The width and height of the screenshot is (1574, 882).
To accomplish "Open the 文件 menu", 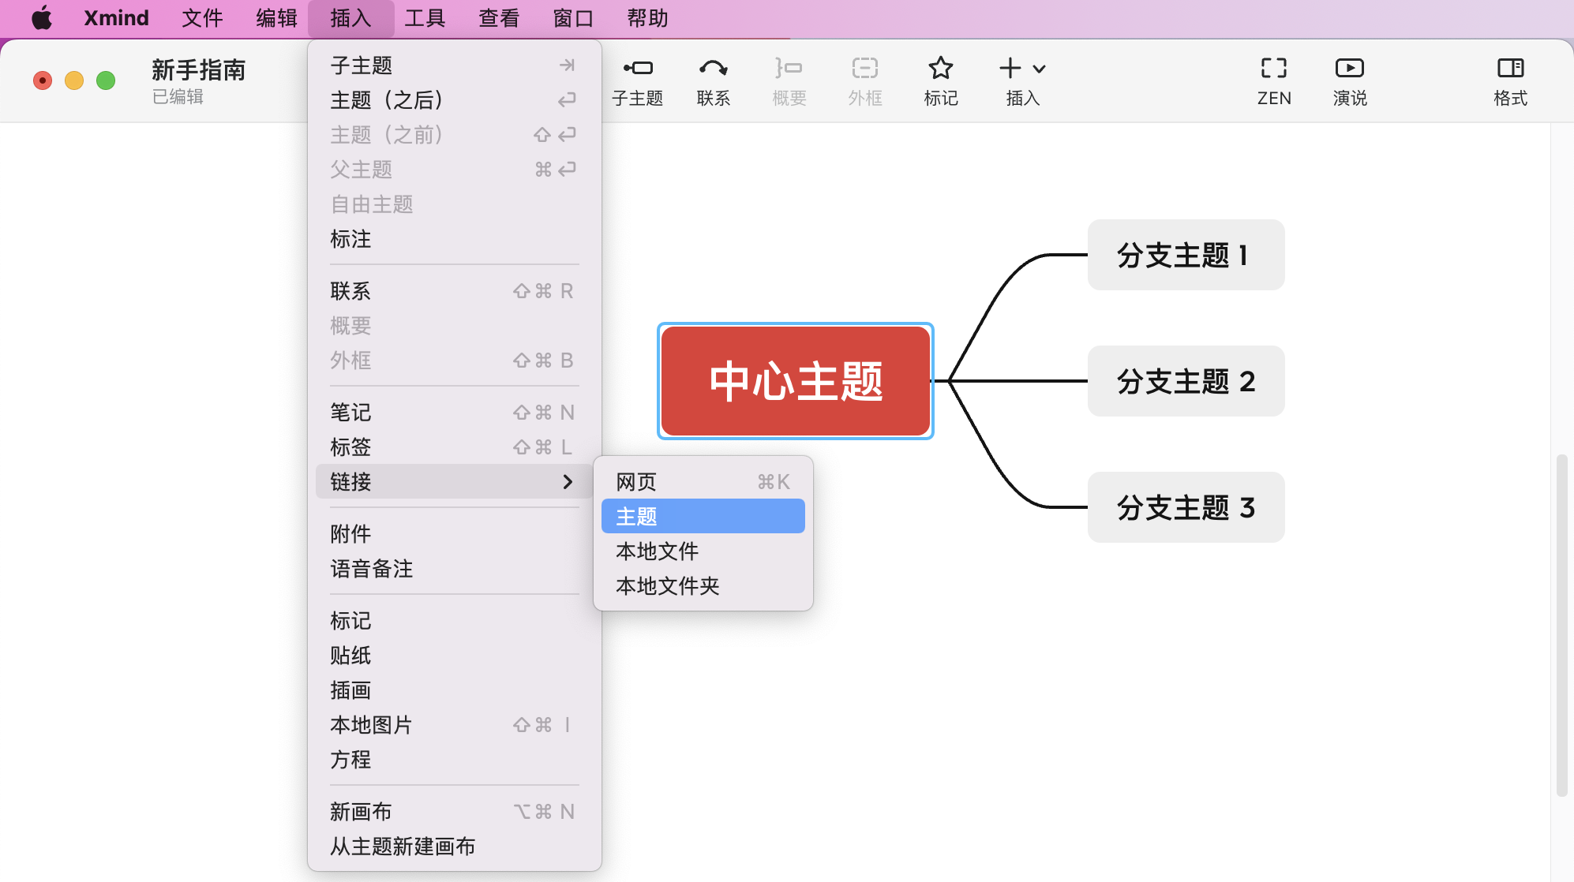I will tap(202, 17).
